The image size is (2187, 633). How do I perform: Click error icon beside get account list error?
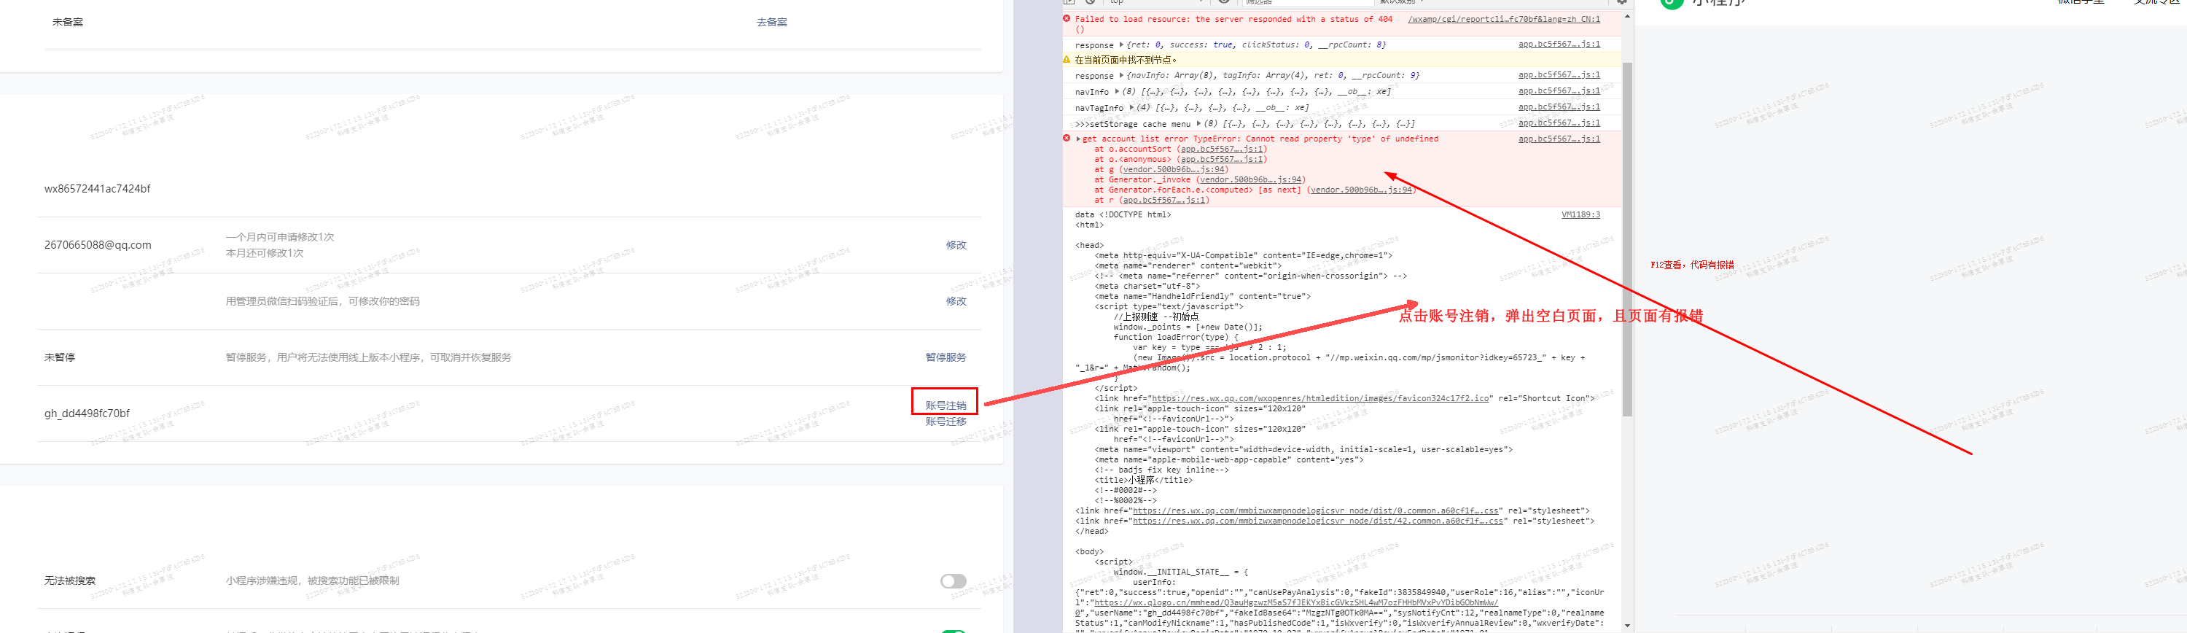(1067, 138)
